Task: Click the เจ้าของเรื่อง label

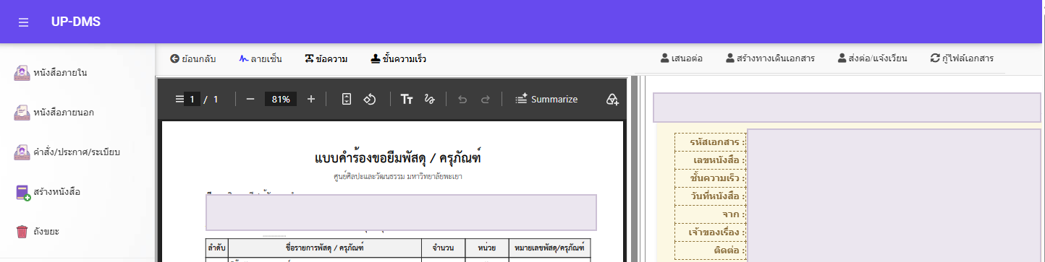Action: (717, 232)
